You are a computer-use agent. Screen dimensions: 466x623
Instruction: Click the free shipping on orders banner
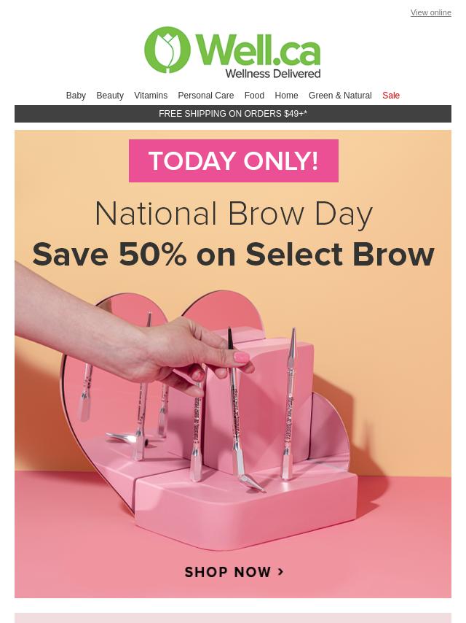[x=233, y=114]
